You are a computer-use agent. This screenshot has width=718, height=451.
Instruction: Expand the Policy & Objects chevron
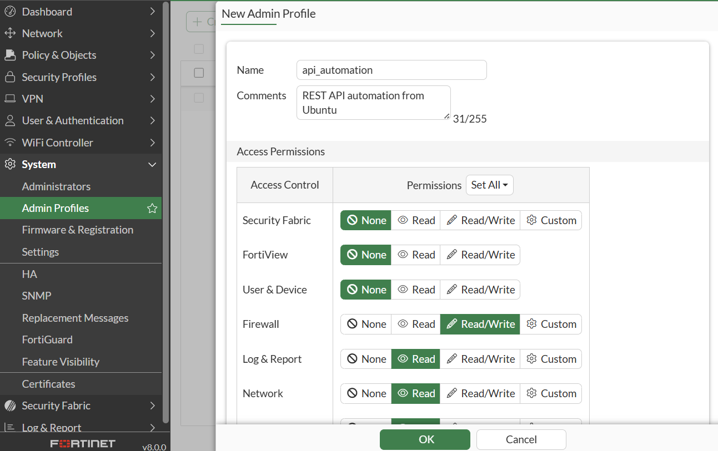click(x=152, y=55)
